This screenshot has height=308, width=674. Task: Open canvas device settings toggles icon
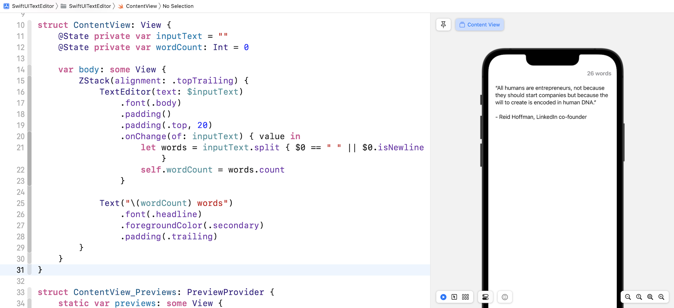point(485,297)
